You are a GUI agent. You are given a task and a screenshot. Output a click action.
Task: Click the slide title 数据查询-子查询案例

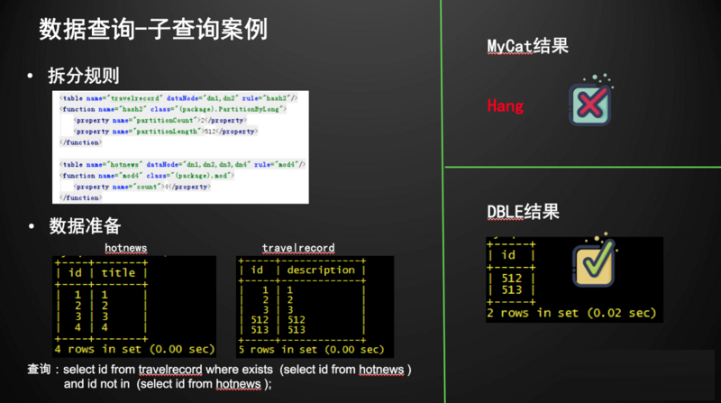pyautogui.click(x=153, y=30)
